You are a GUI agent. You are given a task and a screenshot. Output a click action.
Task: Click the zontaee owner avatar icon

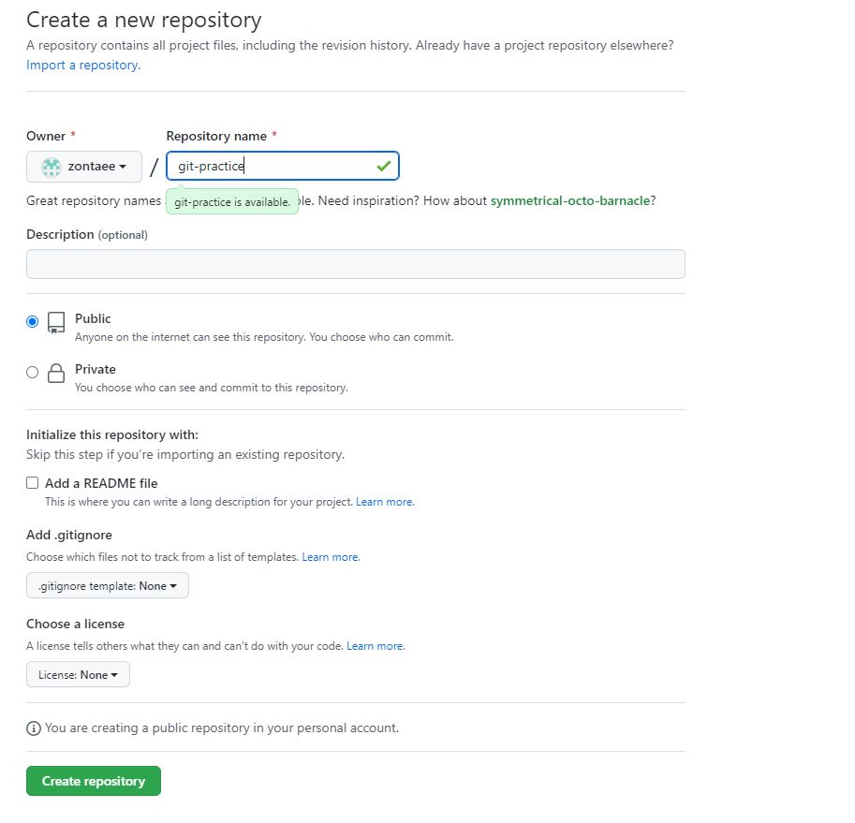[x=52, y=167]
